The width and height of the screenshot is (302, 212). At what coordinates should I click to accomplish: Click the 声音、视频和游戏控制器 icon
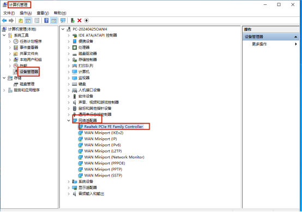tap(75, 102)
